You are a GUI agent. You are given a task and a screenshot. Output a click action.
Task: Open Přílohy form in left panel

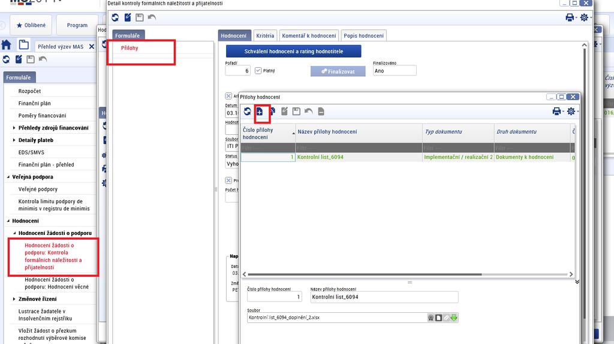pos(130,48)
